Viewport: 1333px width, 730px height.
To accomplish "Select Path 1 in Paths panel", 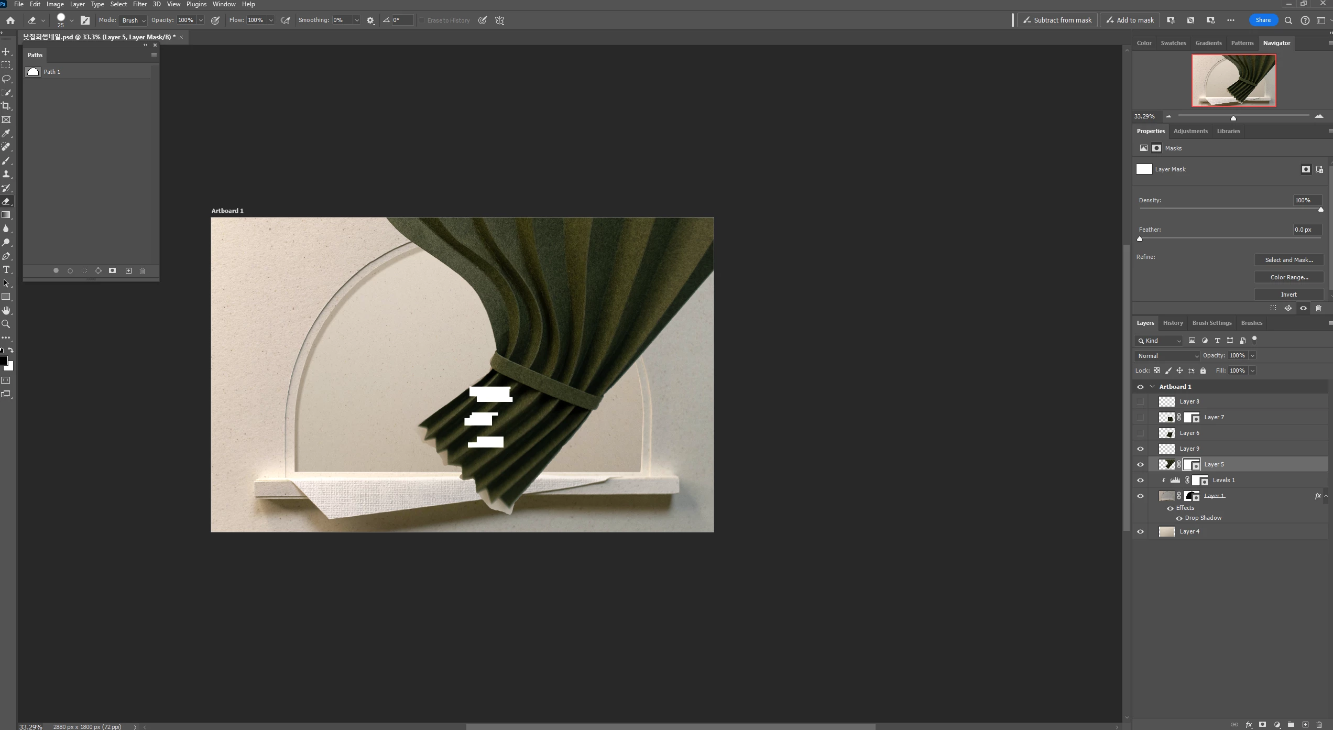I will 52,72.
